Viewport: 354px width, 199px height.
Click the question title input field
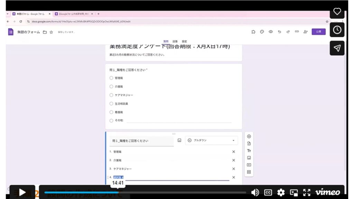pos(142,141)
